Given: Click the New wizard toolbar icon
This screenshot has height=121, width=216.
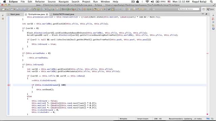Looking at the screenshot, I should (3, 9).
